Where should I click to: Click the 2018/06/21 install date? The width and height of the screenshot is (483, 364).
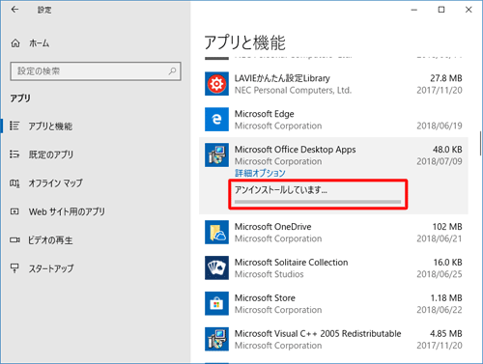tap(440, 238)
